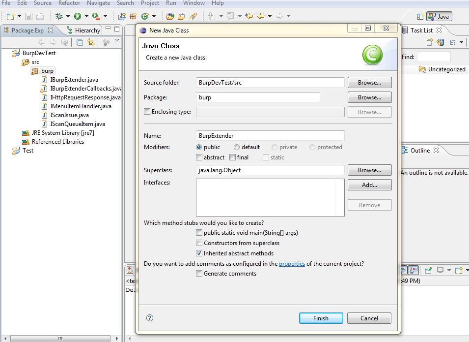Open the Back history dropdown arrow
This screenshot has height=342, width=469.
coord(270,16)
